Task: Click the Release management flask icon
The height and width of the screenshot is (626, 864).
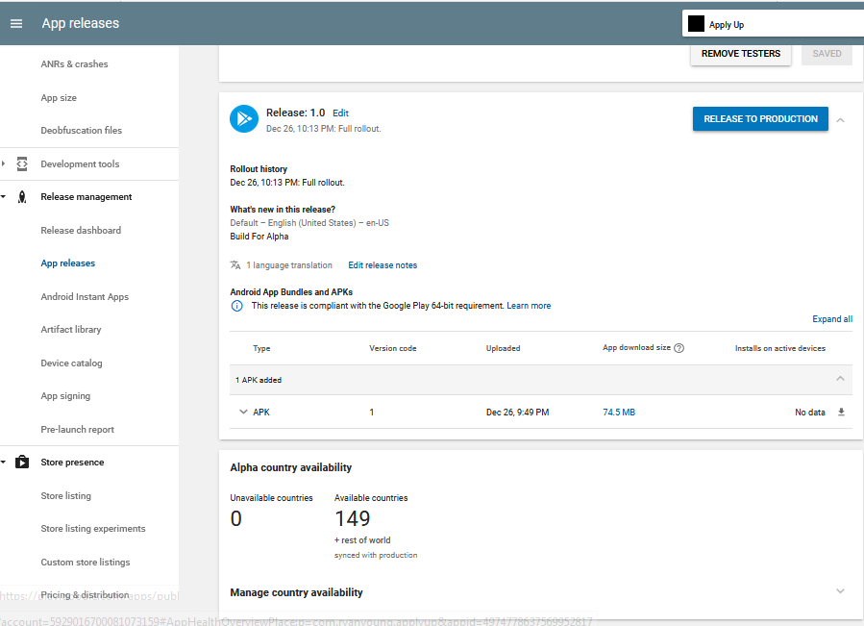Action: [x=21, y=196]
